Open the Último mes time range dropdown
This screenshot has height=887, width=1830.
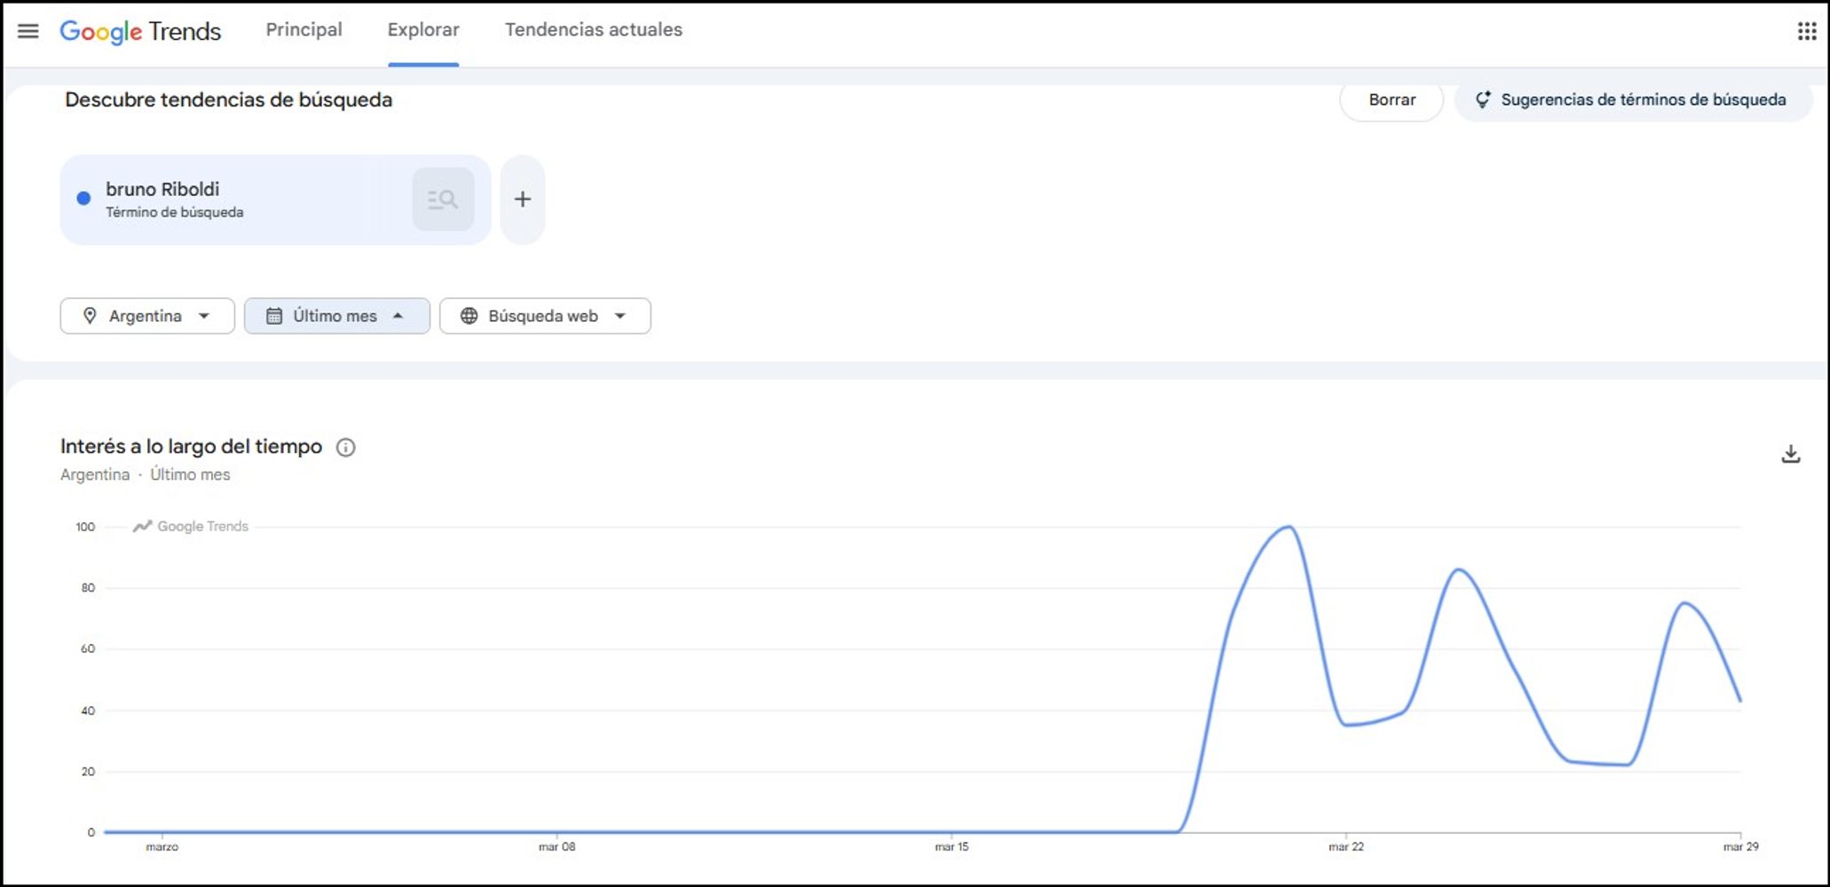click(x=337, y=316)
